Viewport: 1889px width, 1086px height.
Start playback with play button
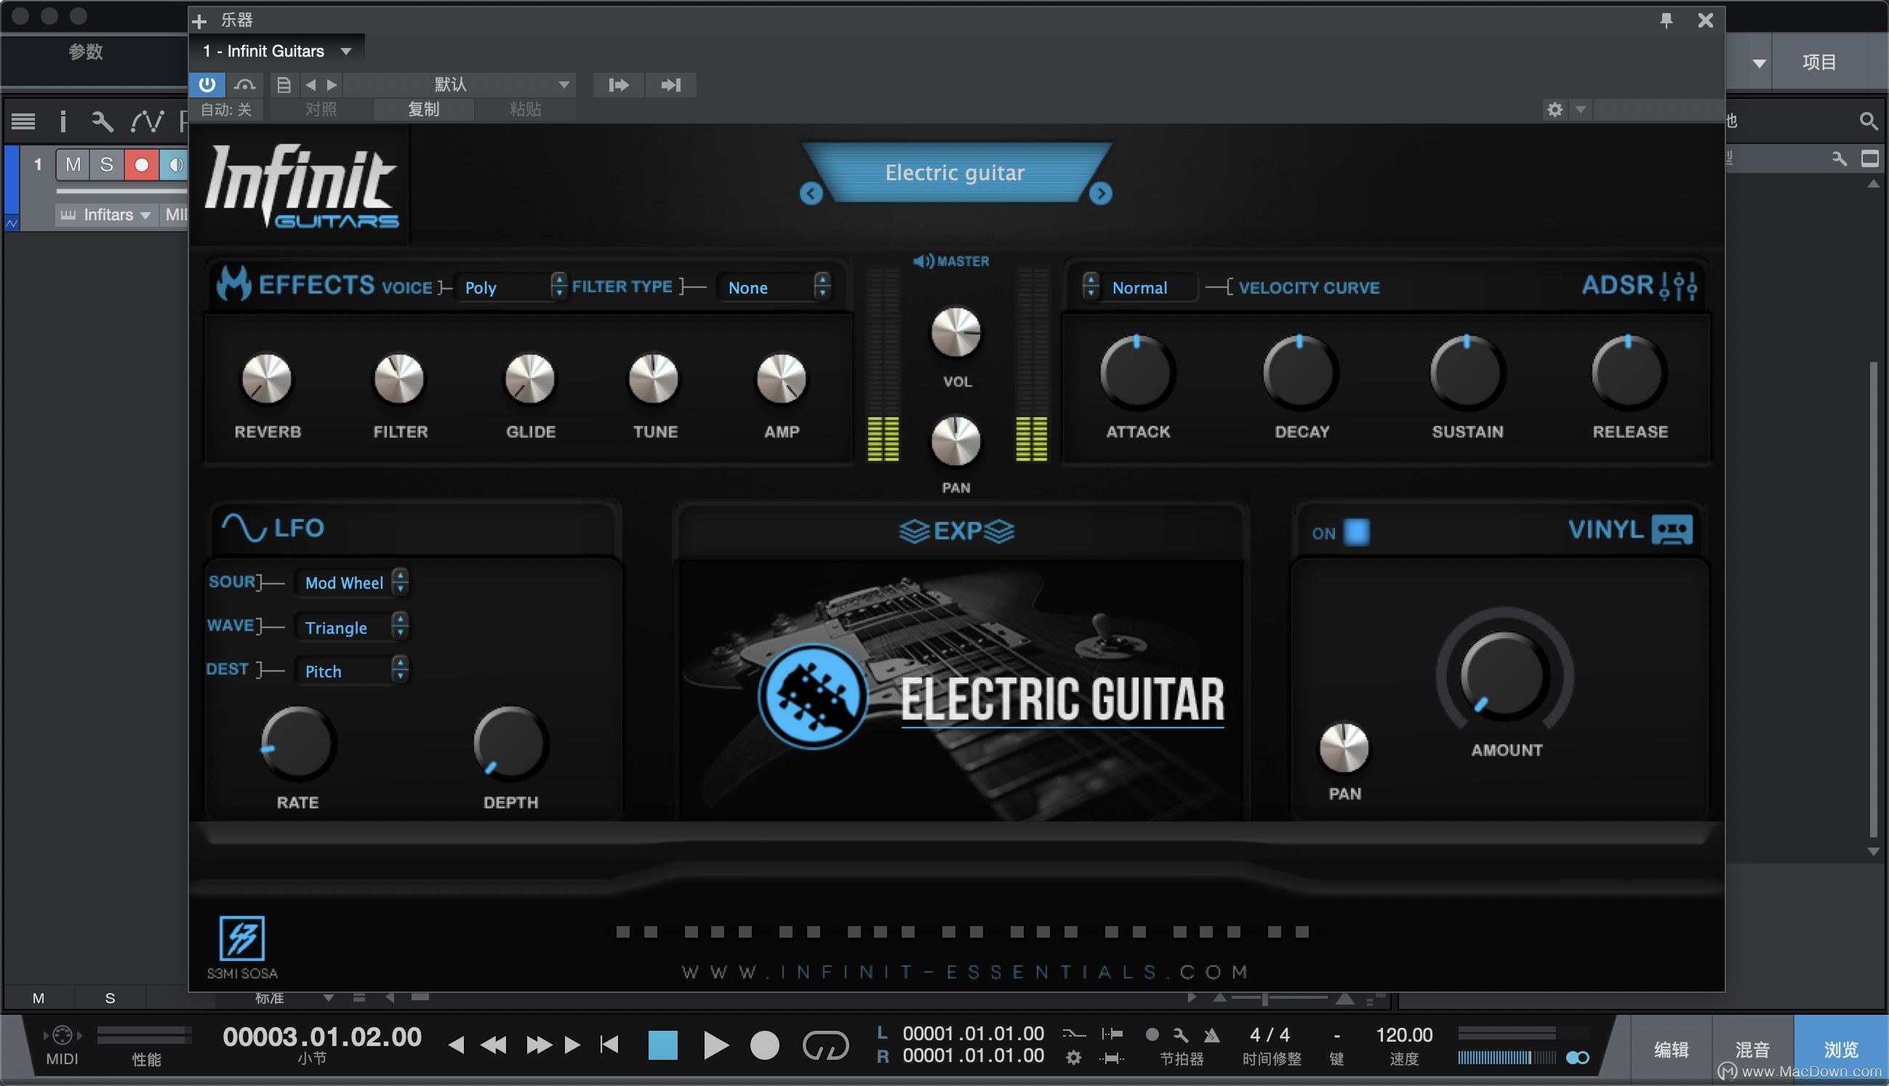(715, 1045)
